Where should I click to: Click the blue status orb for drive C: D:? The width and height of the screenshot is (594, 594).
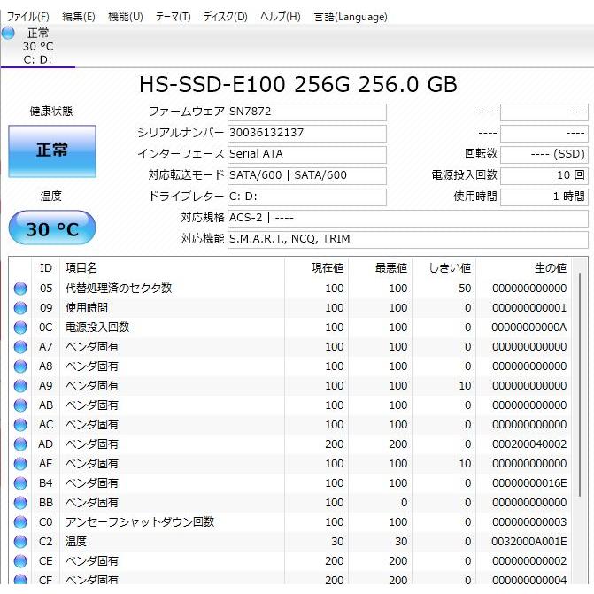pyautogui.click(x=8, y=34)
